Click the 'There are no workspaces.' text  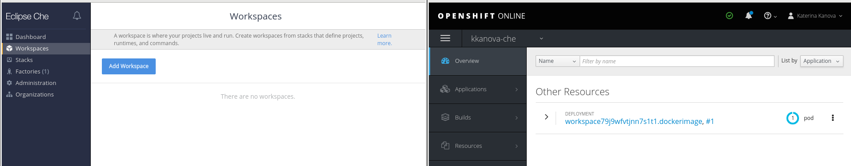pyautogui.click(x=258, y=97)
